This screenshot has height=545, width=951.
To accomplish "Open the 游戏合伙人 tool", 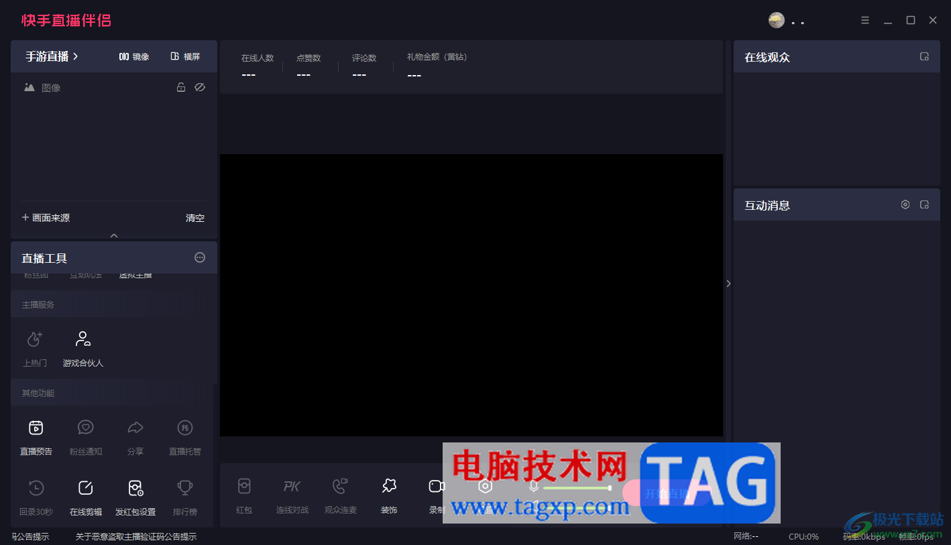I will [x=83, y=349].
